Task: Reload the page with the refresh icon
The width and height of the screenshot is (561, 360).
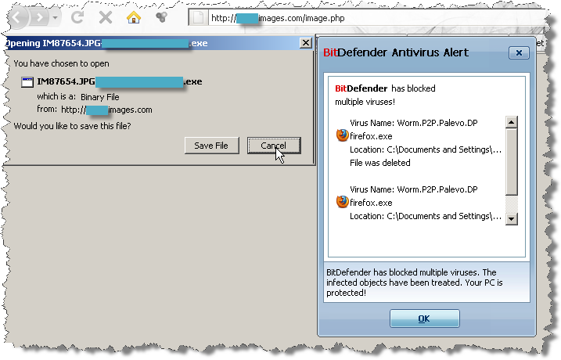Action: 77,17
